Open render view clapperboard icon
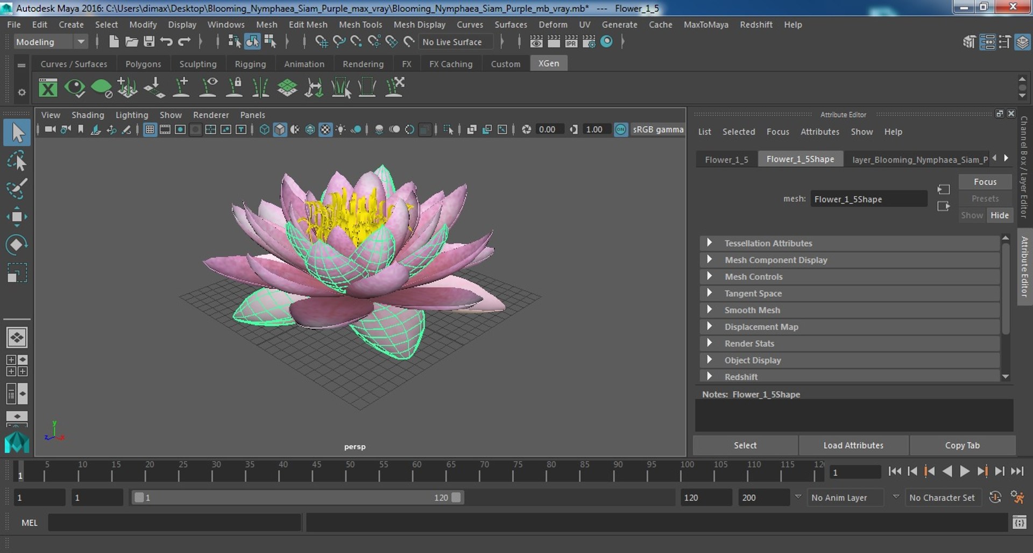This screenshot has height=553, width=1033. pos(536,41)
